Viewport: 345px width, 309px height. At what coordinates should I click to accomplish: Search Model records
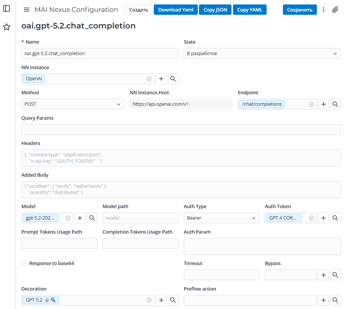(92, 218)
